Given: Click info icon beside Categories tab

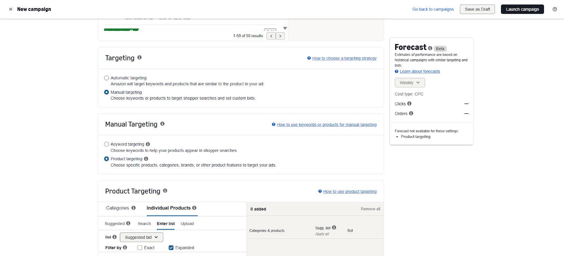Looking at the screenshot, I should [x=134, y=208].
